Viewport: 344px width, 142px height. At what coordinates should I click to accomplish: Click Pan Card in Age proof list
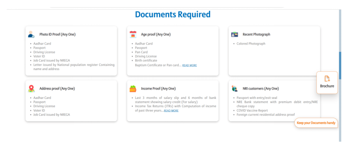pos(141,52)
